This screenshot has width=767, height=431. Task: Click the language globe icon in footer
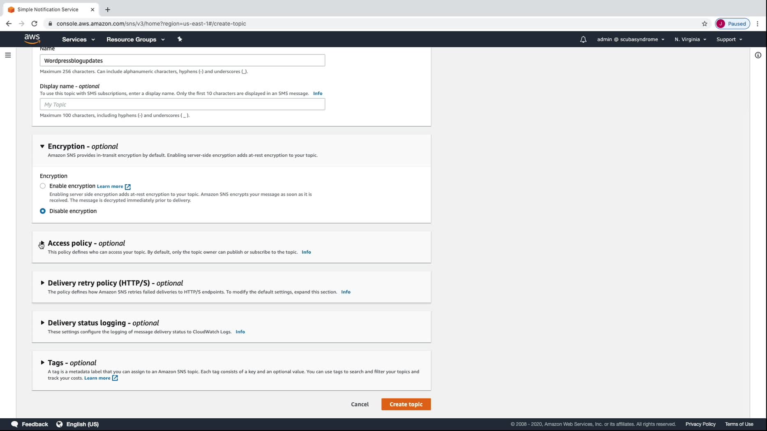[x=59, y=424]
